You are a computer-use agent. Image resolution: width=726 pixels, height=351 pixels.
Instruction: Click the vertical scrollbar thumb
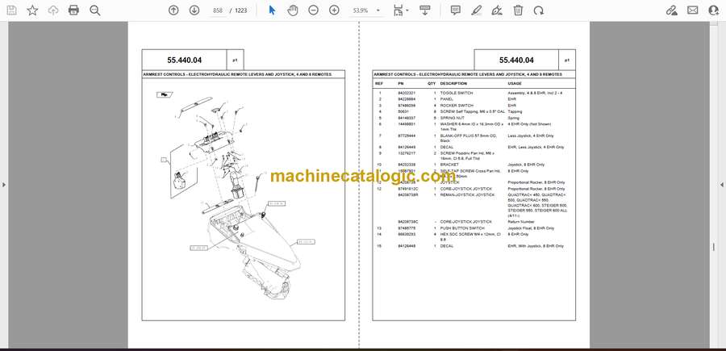point(714,247)
